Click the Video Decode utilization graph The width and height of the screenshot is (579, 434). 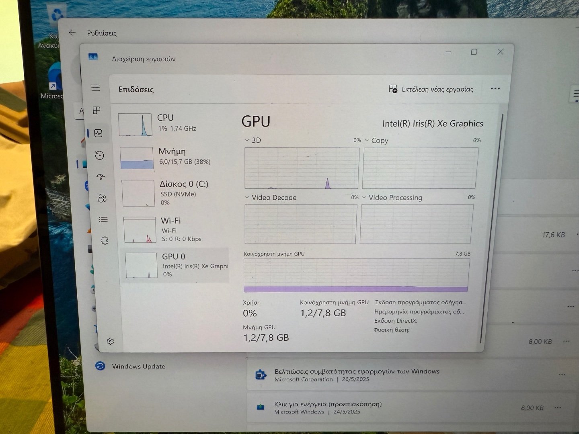(x=300, y=224)
